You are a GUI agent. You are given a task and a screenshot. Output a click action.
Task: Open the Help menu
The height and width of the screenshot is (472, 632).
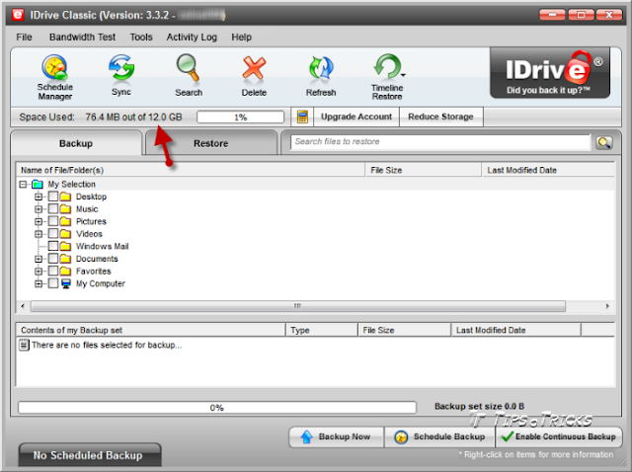click(x=241, y=38)
